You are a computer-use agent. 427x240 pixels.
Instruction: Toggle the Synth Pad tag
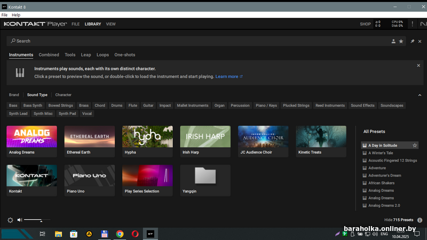tap(67, 114)
